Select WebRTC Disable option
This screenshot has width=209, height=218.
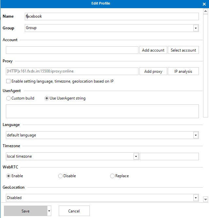point(60,176)
